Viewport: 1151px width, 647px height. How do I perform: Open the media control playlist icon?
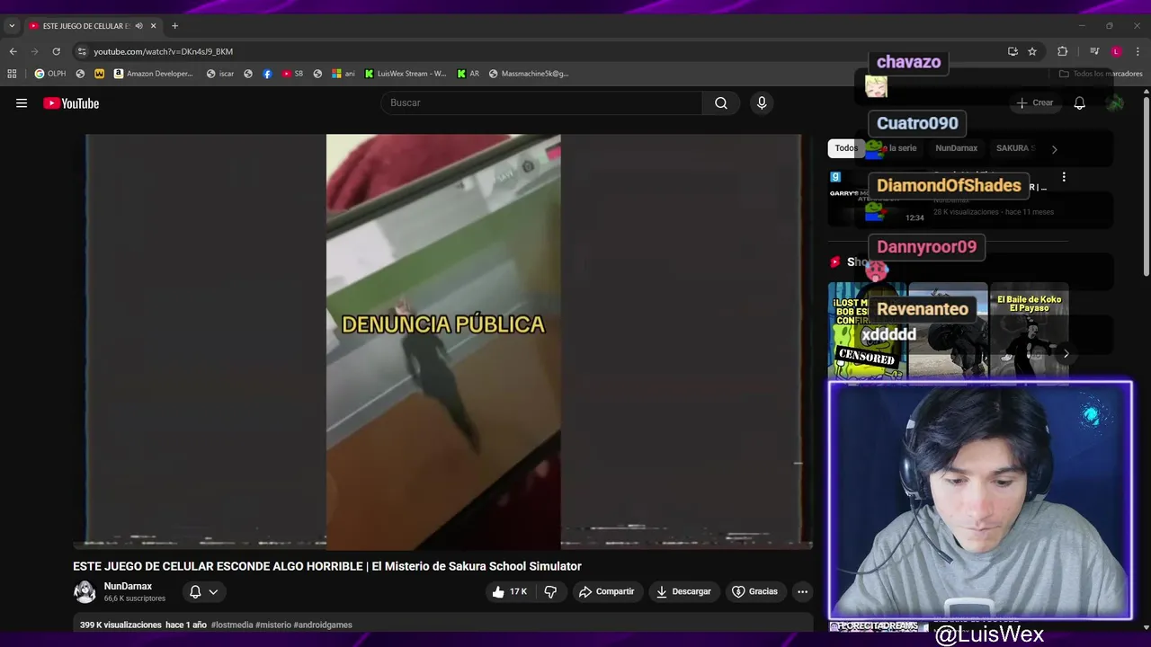pyautogui.click(x=1094, y=51)
